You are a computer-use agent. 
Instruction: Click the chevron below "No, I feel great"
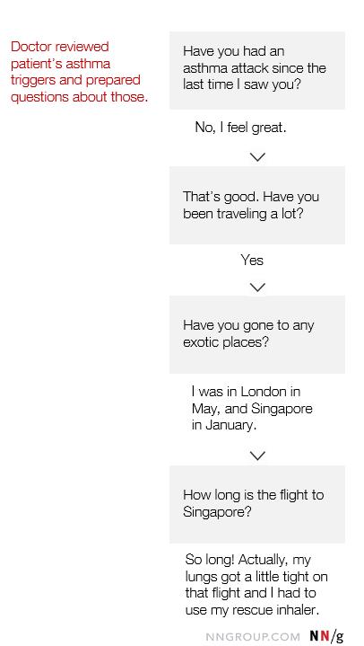[x=257, y=157]
